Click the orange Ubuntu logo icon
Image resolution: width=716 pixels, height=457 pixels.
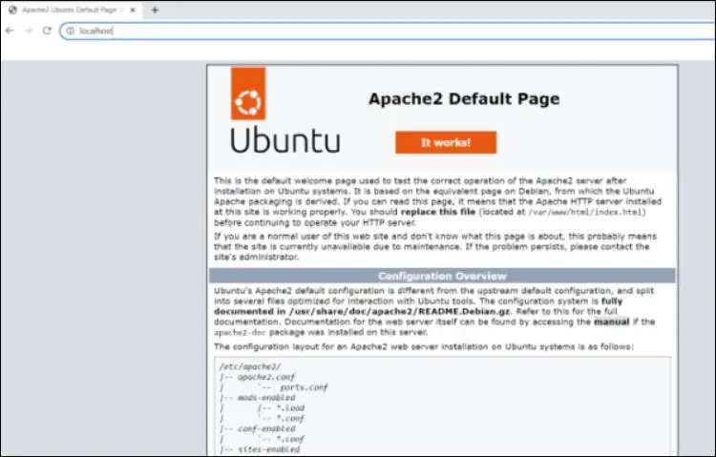click(248, 93)
